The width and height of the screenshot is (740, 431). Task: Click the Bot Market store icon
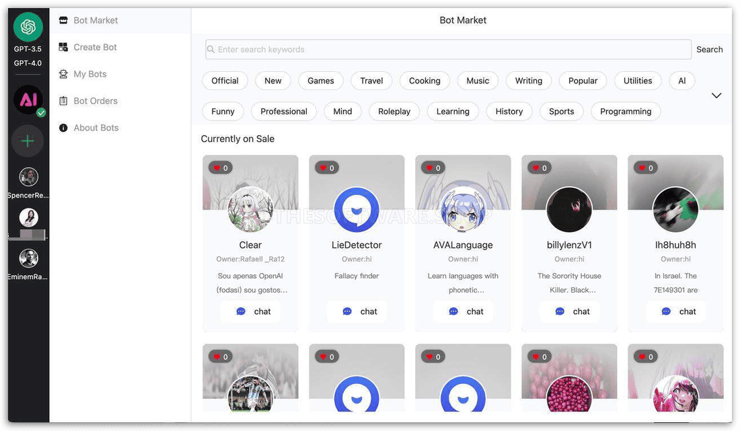(x=63, y=20)
